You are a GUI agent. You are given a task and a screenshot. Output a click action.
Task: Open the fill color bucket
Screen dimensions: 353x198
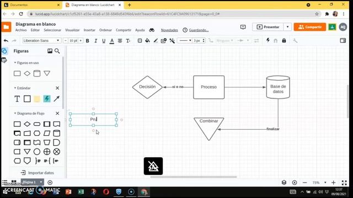tap(147, 41)
